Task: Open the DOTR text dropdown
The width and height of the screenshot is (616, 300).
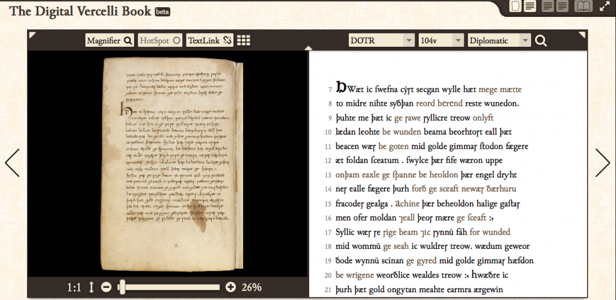Action: pyautogui.click(x=381, y=40)
